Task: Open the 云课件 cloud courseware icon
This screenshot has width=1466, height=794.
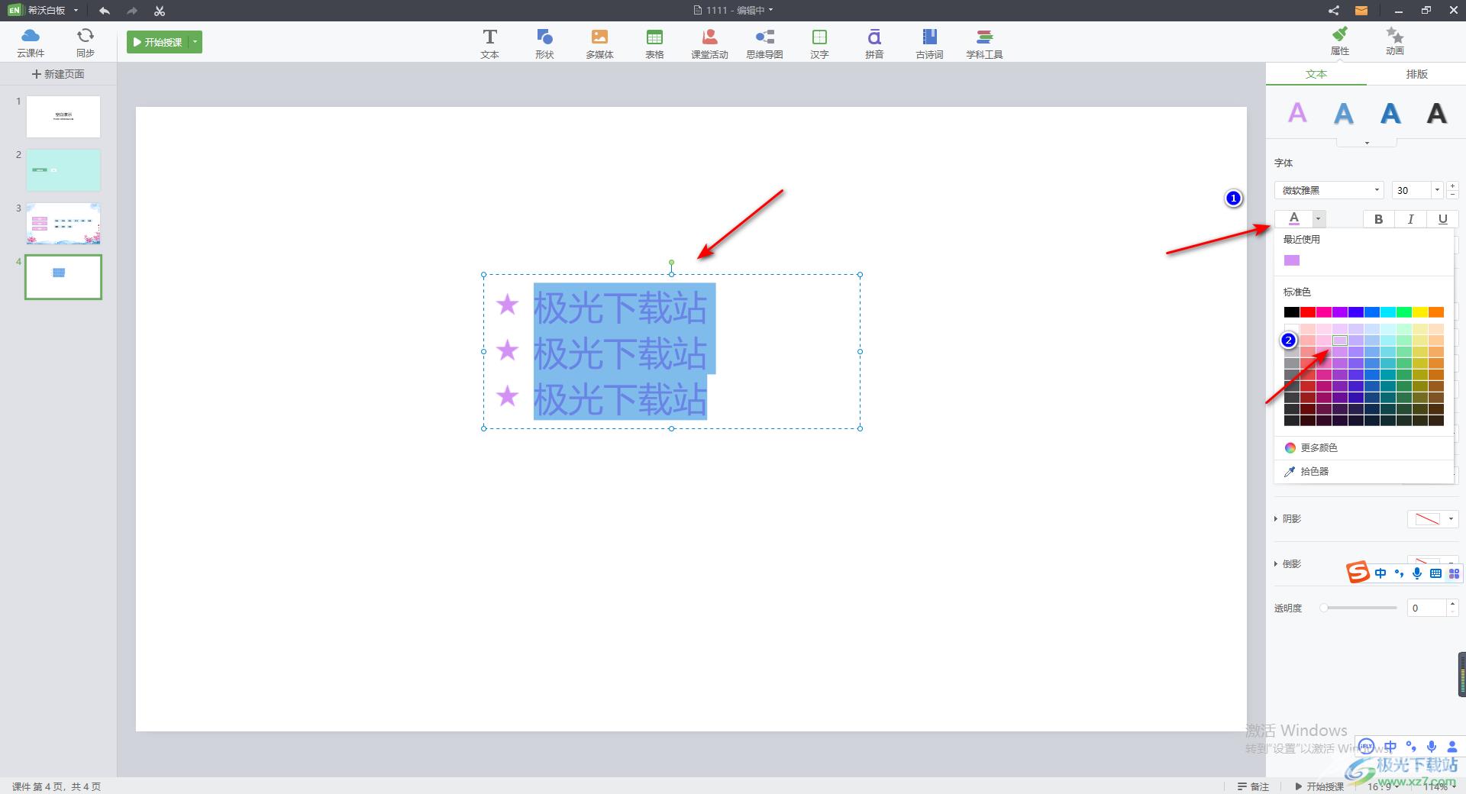Action: click(x=31, y=42)
